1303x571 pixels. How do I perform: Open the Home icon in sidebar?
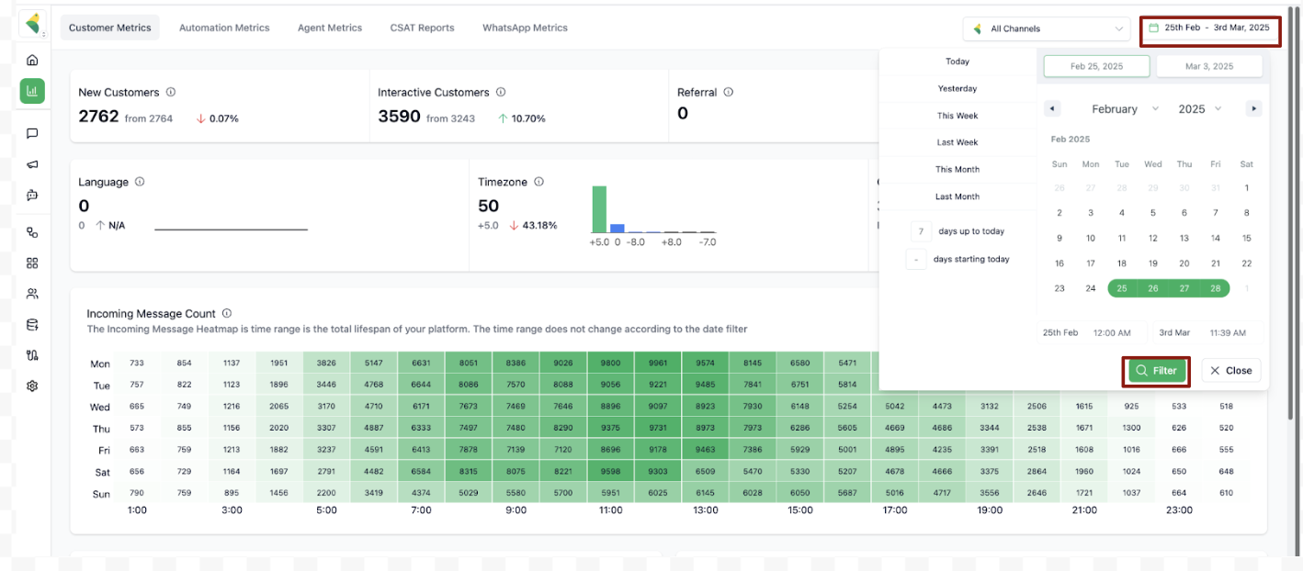click(x=32, y=60)
